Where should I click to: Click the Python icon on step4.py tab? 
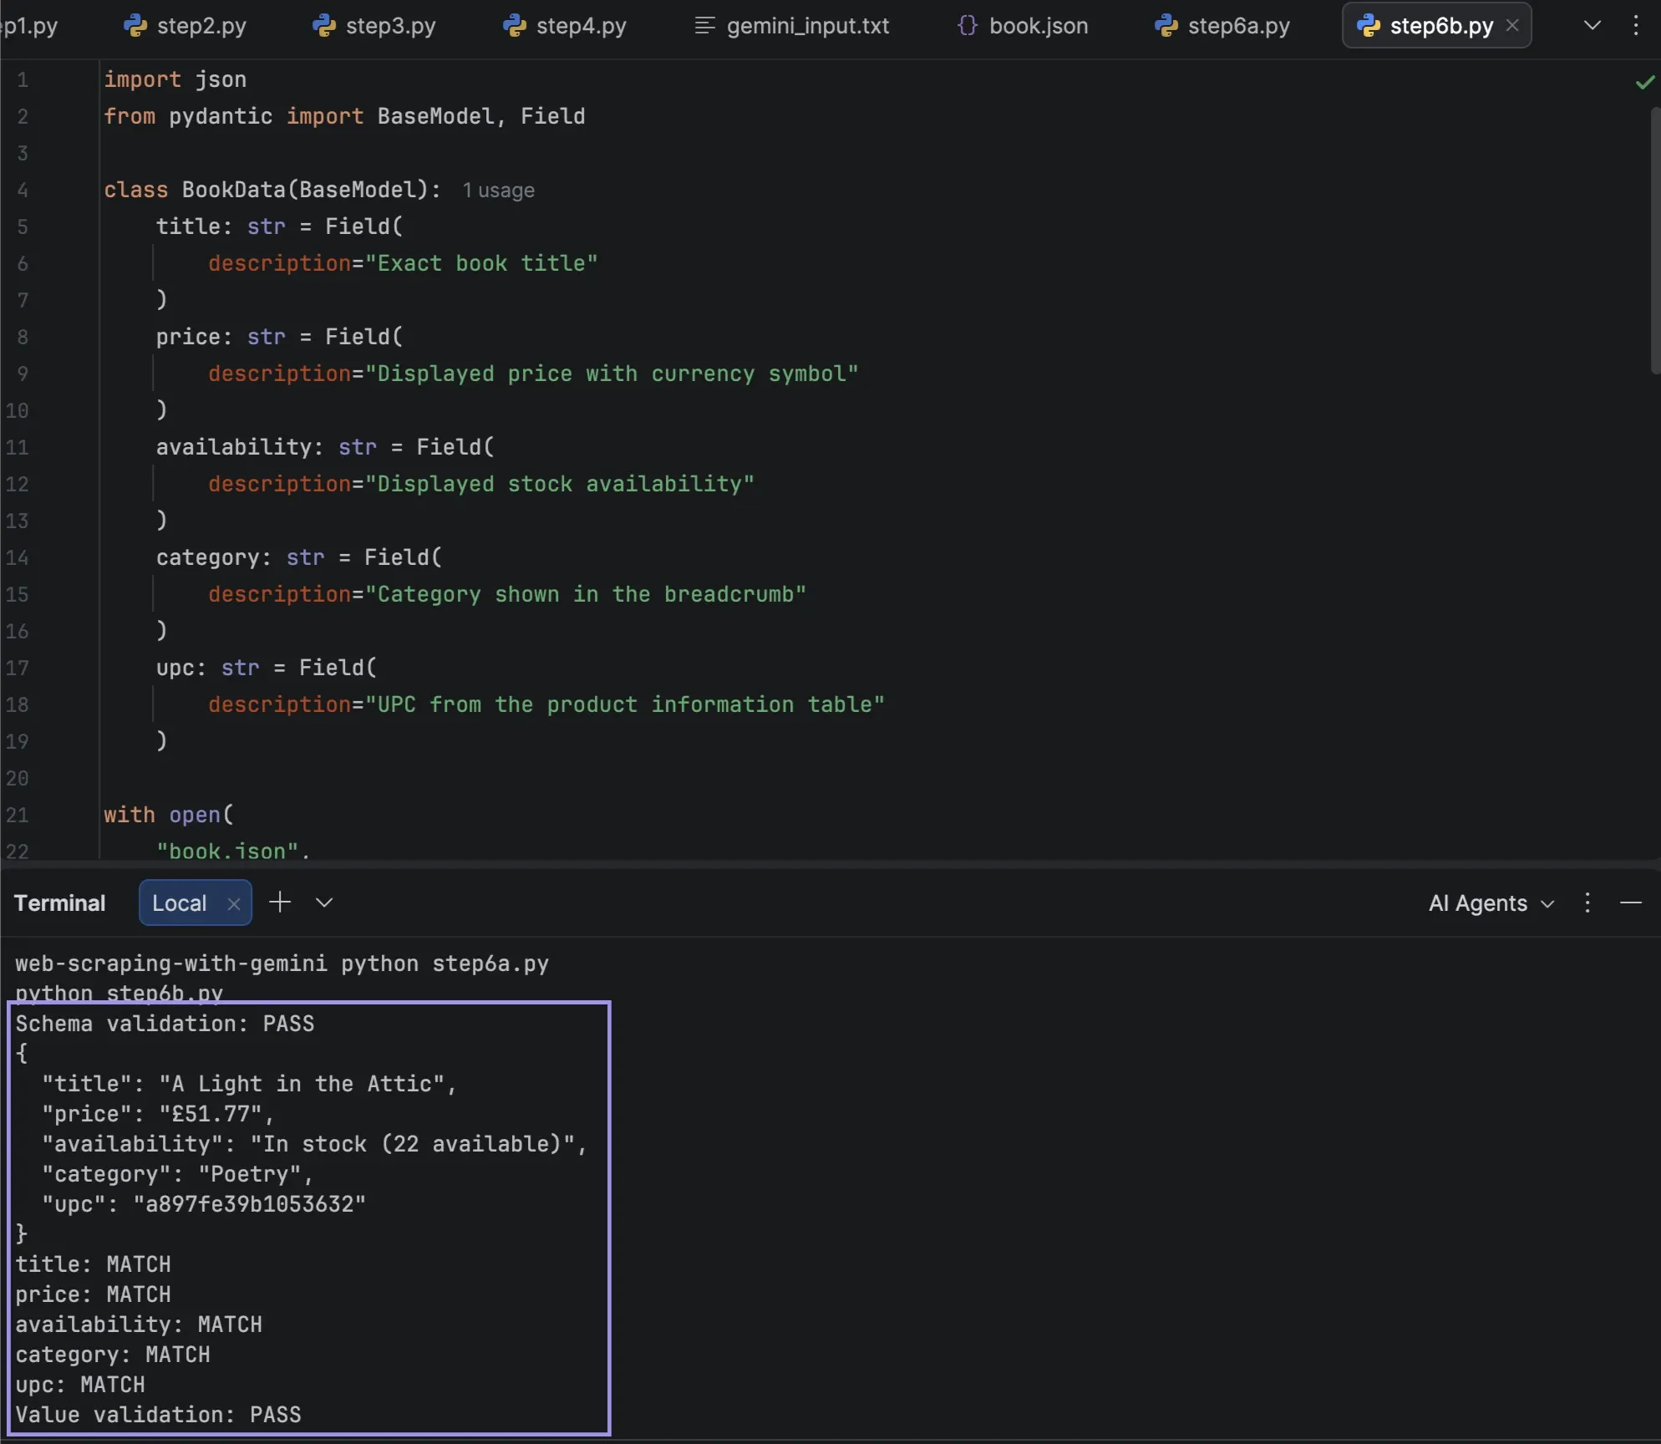pos(514,26)
